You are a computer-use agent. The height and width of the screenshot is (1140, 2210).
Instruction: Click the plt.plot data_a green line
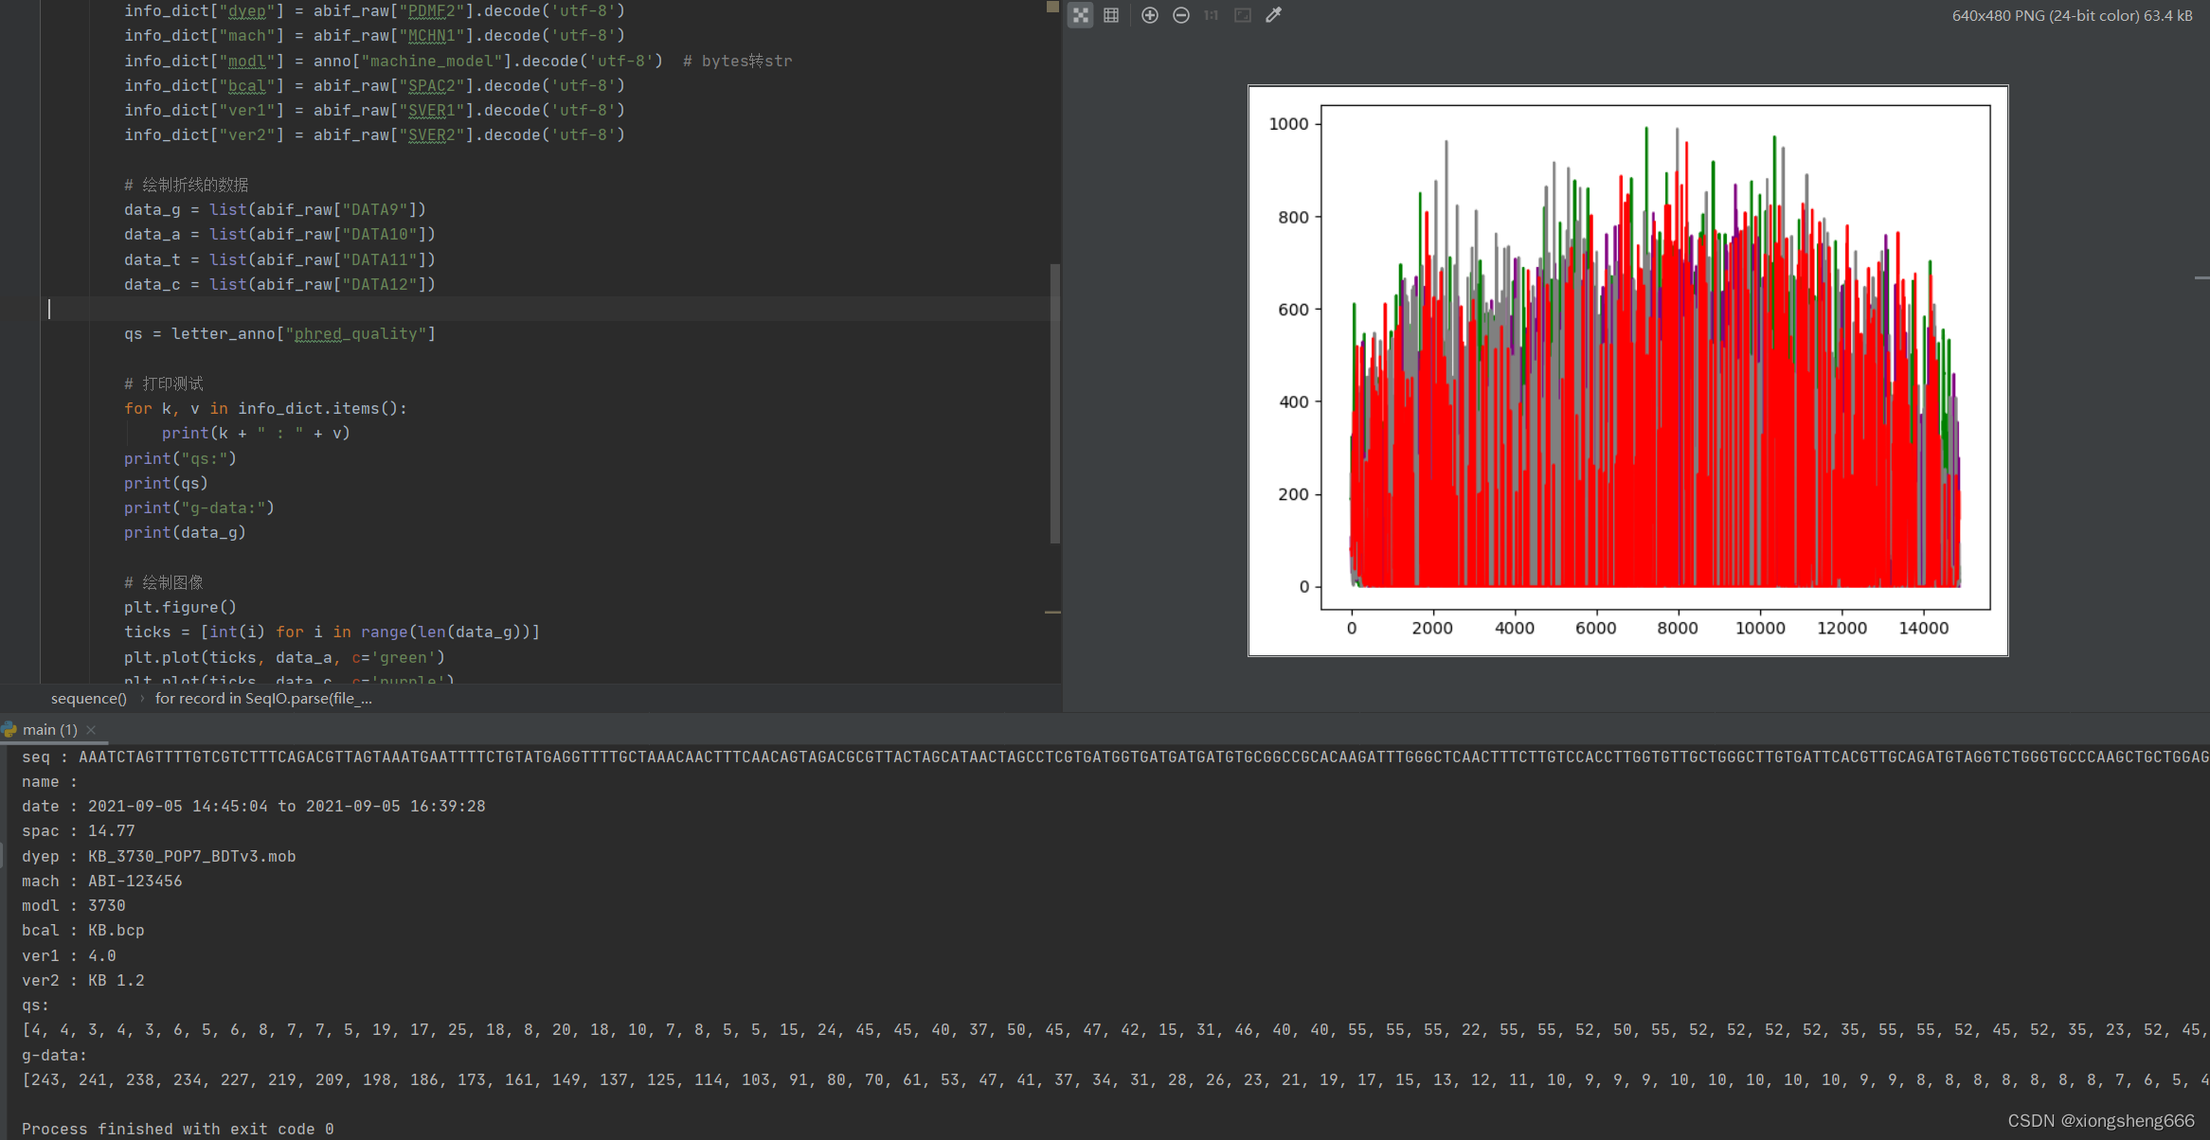pyautogui.click(x=284, y=657)
